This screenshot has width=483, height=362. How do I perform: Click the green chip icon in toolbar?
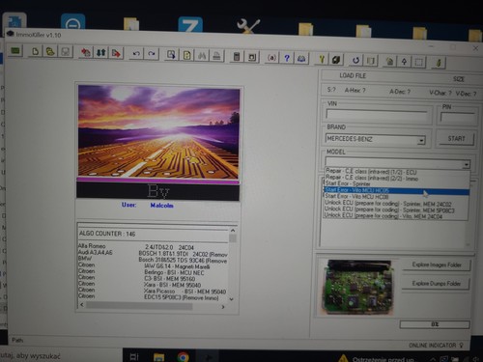pyautogui.click(x=15, y=51)
